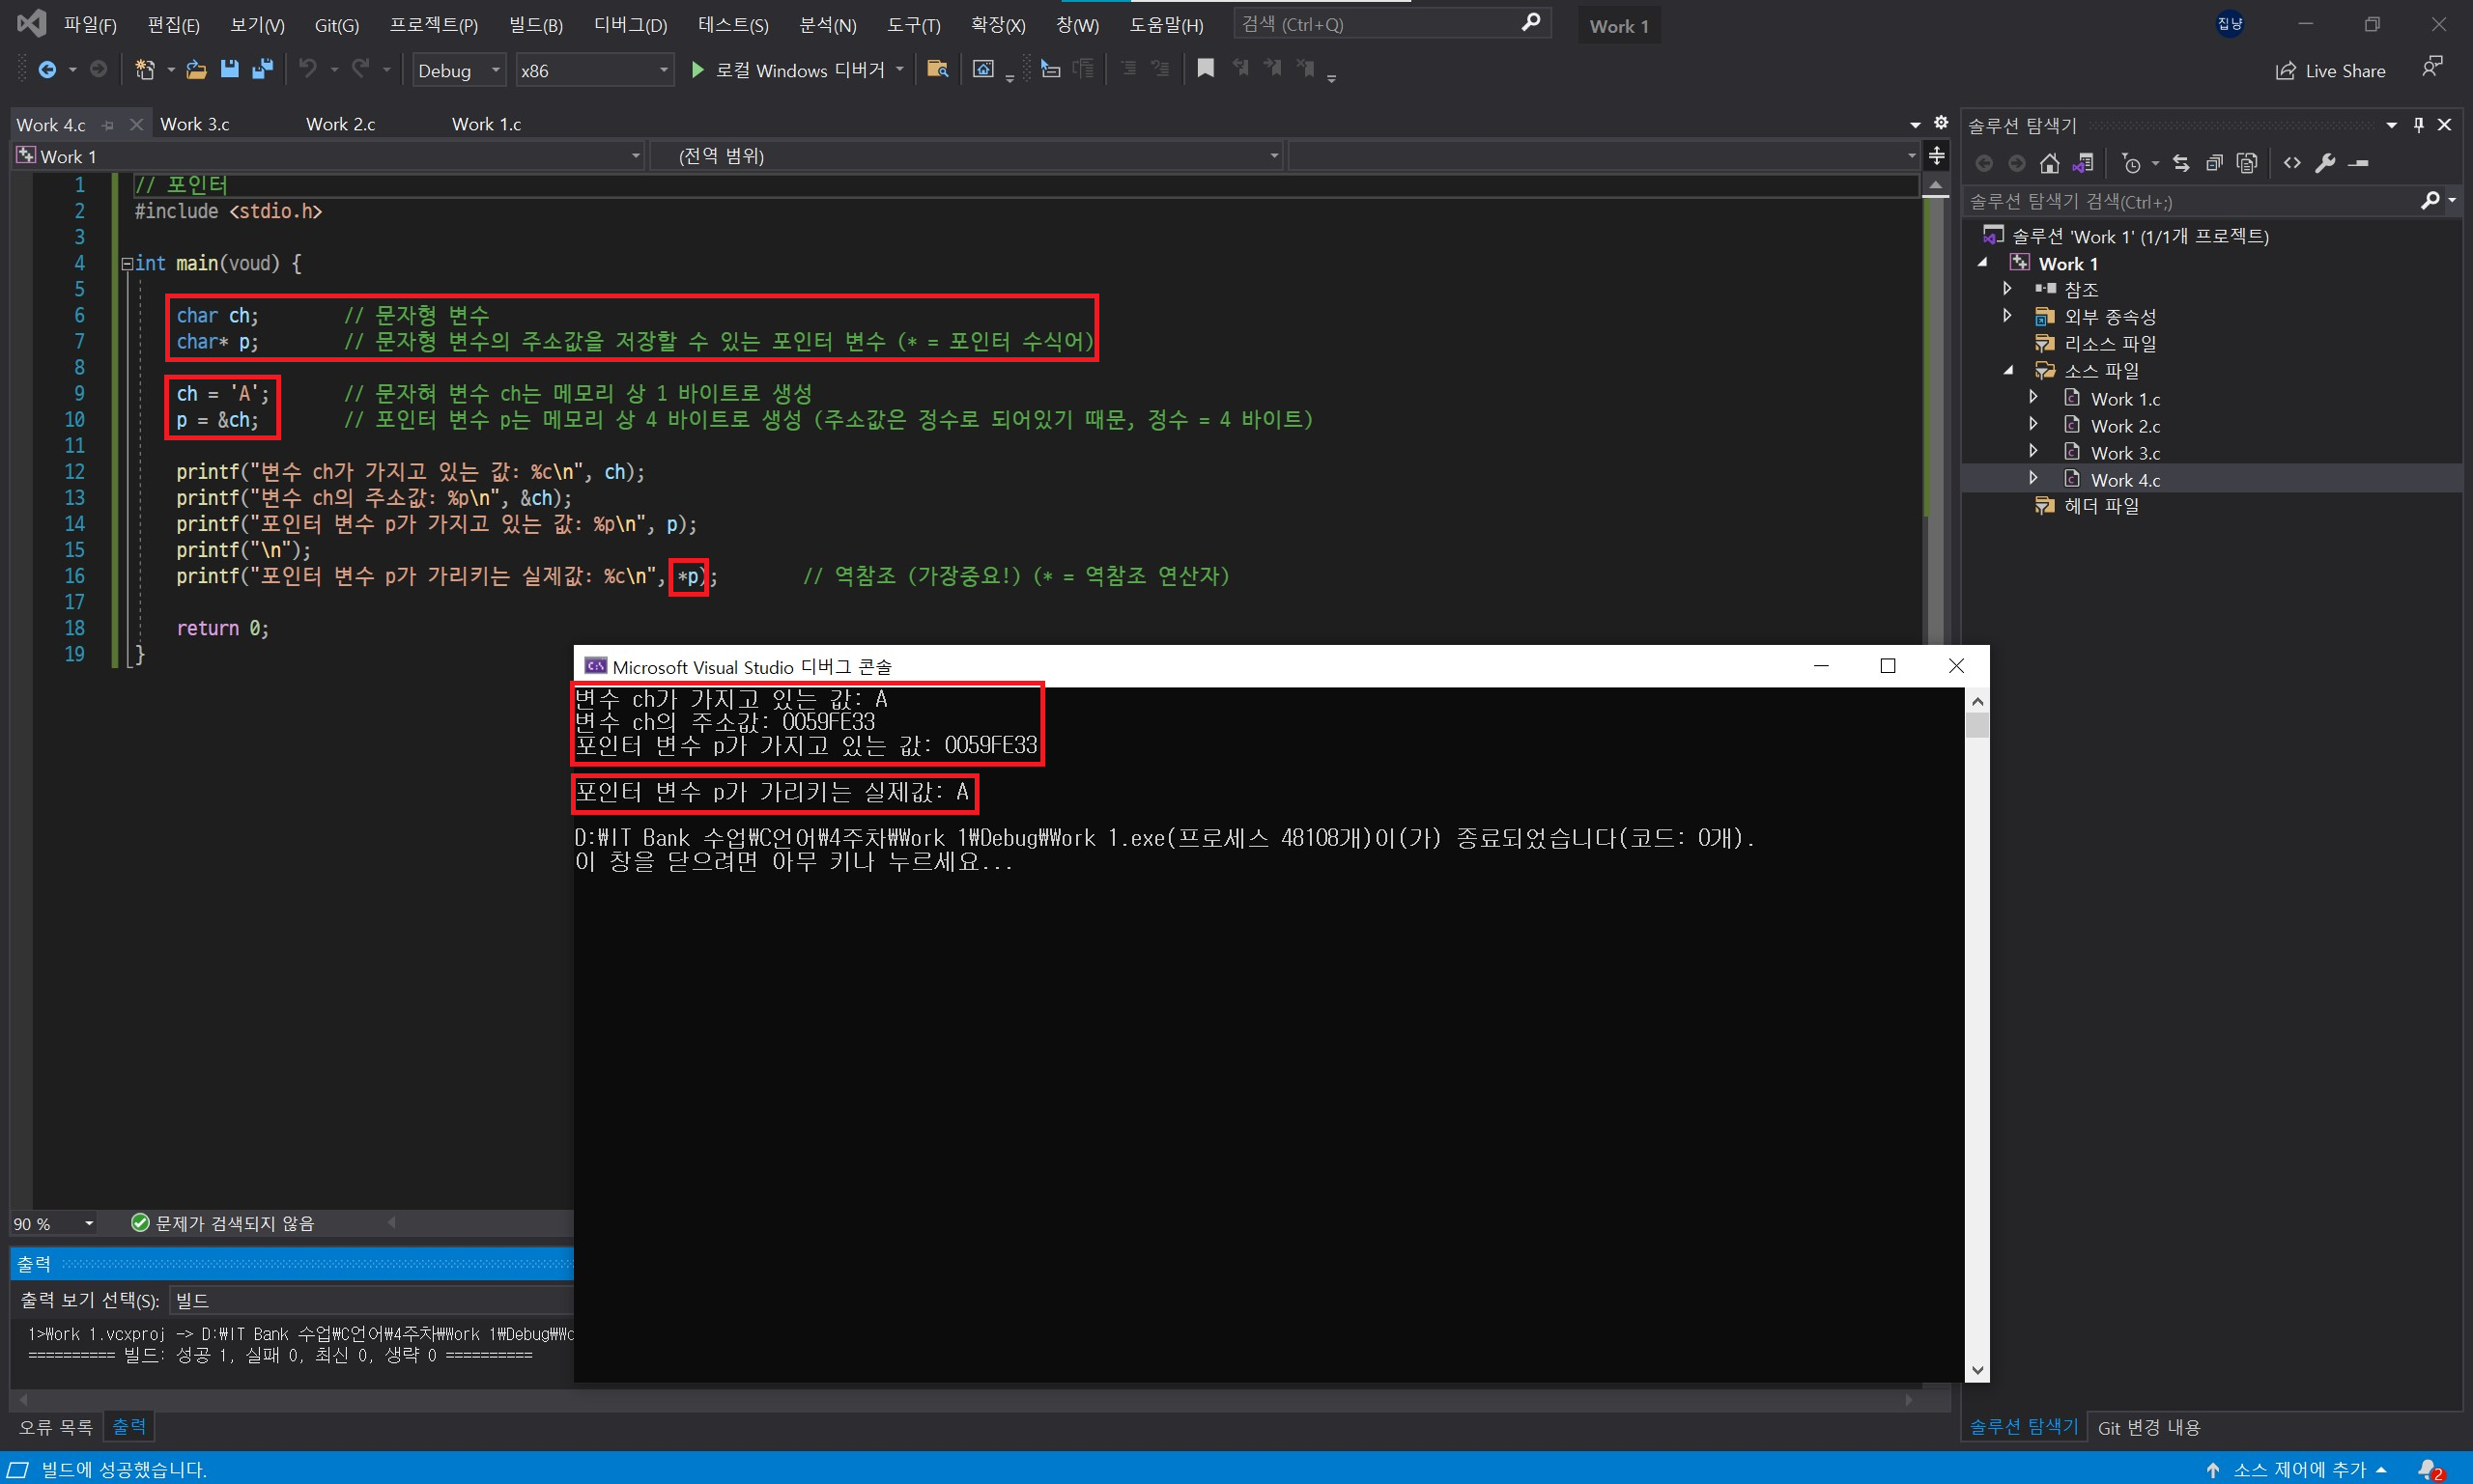Collapse all items in Solution Explorer
Viewport: 2473px width, 1484px height.
(x=2214, y=163)
